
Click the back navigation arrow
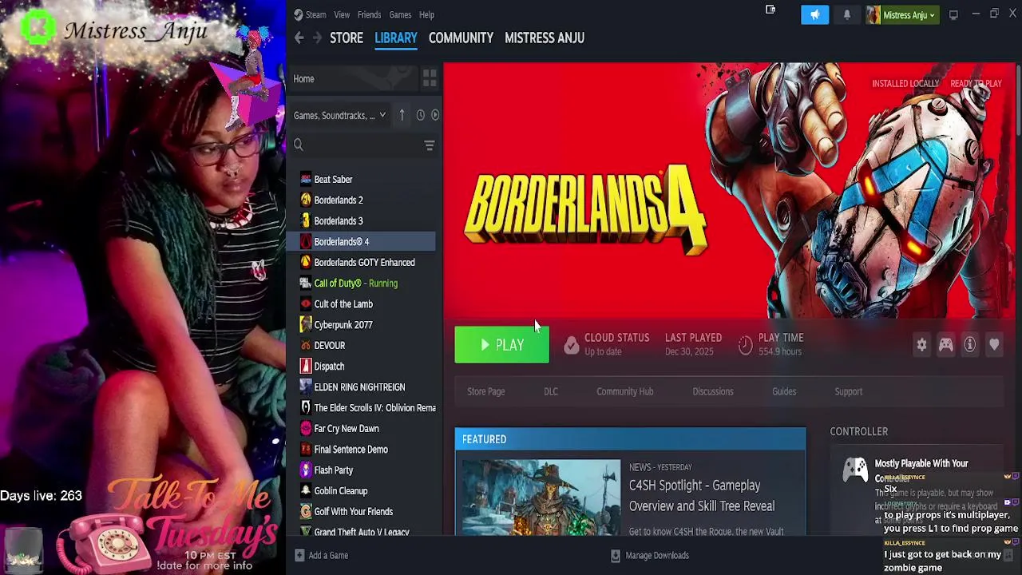pos(299,38)
